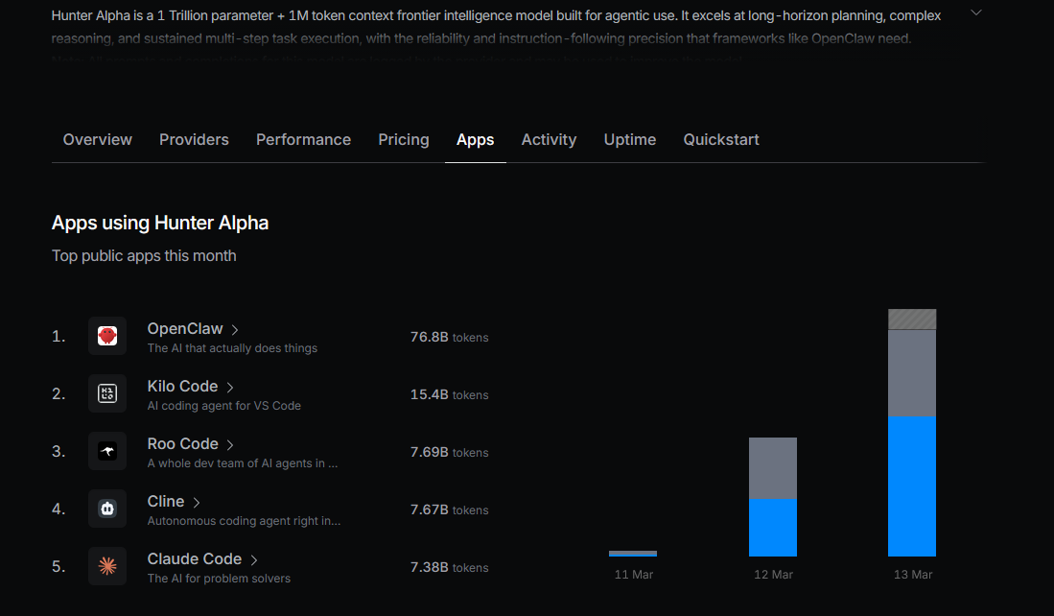Open the chevron next to Roo Code
Image resolution: width=1054 pixels, height=616 pixels.
(230, 444)
